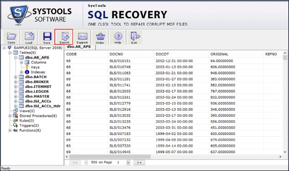289x171 pixels.
Task: Click the horizontal scrollbar thumb
Action: (110, 157)
